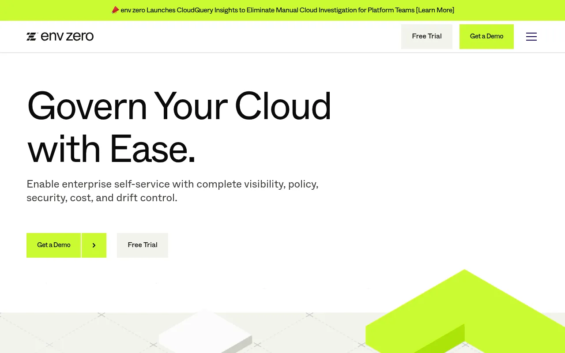Open the hamburger menu icon
The image size is (565, 353).
coord(531,37)
